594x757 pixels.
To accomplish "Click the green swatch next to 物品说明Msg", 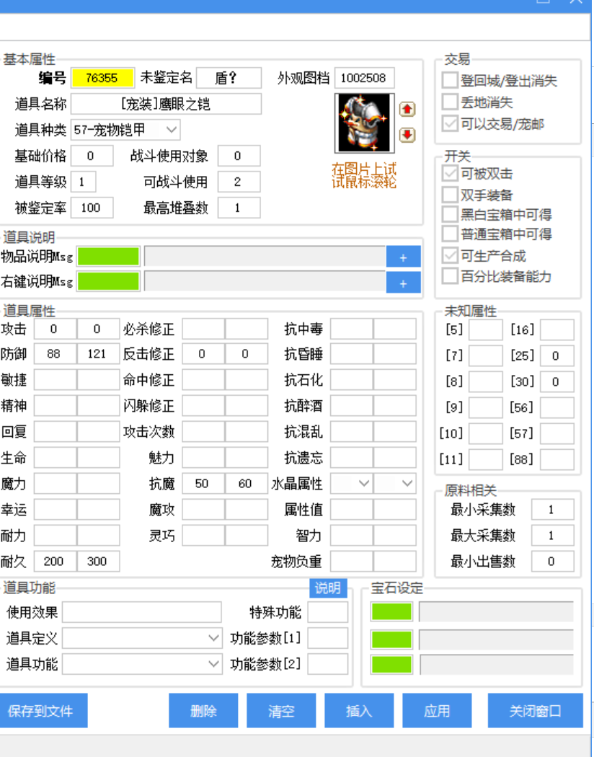I will pyautogui.click(x=109, y=256).
